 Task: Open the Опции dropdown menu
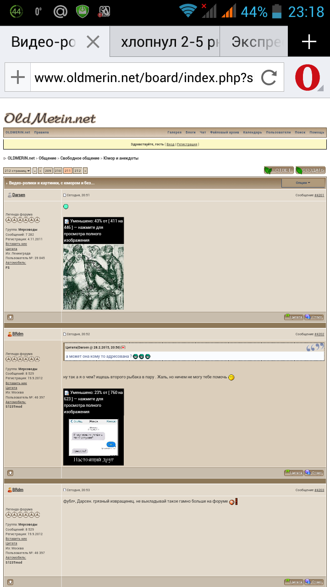coord(303,183)
